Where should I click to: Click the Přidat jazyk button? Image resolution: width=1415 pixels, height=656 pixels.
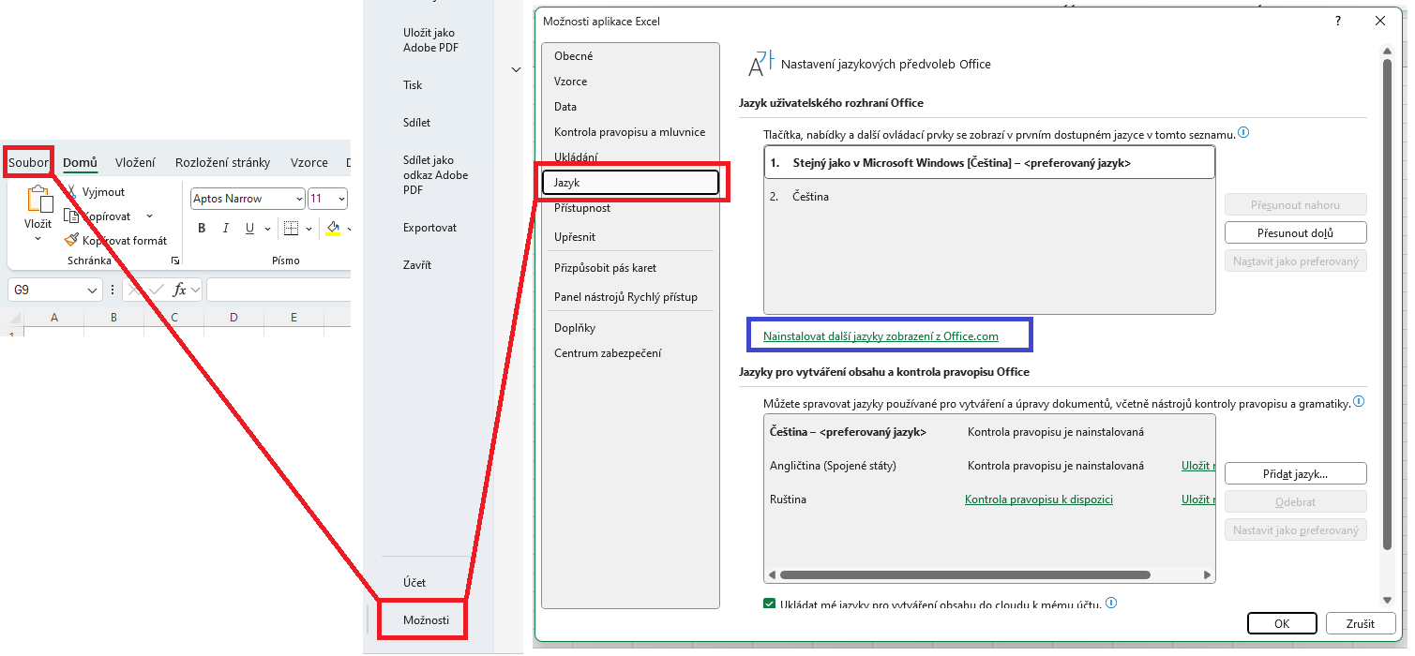point(1295,473)
